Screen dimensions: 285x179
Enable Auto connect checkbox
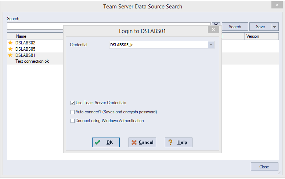[x=72, y=112]
